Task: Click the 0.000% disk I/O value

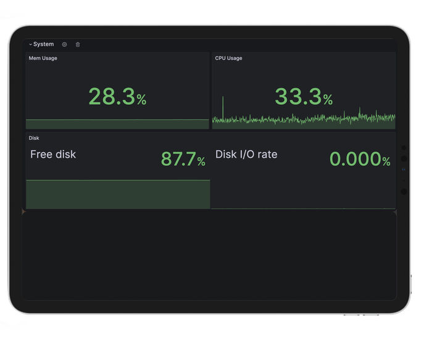Action: tap(359, 159)
